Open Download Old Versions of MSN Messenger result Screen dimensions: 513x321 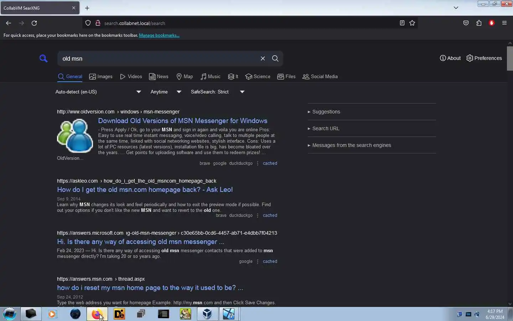click(x=183, y=121)
